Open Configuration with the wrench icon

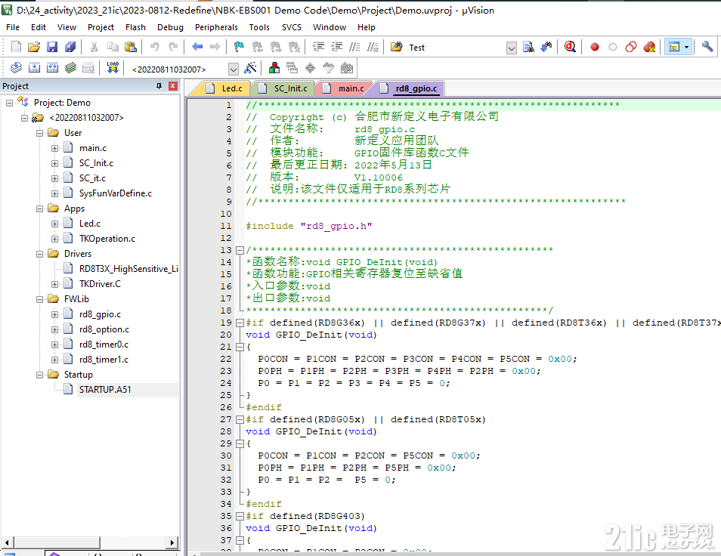707,47
